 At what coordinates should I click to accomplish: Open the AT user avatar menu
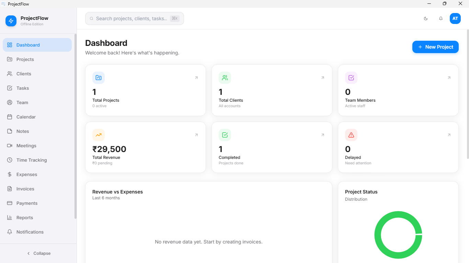[x=455, y=18]
